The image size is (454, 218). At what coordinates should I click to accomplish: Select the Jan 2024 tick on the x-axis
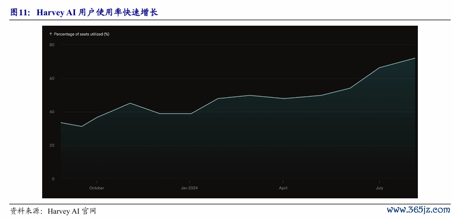[189, 188]
